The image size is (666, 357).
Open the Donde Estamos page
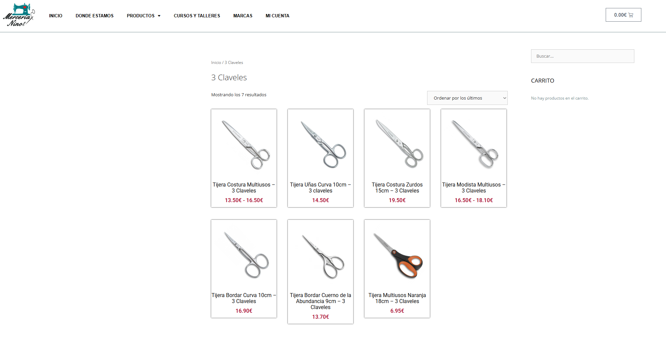point(95,16)
